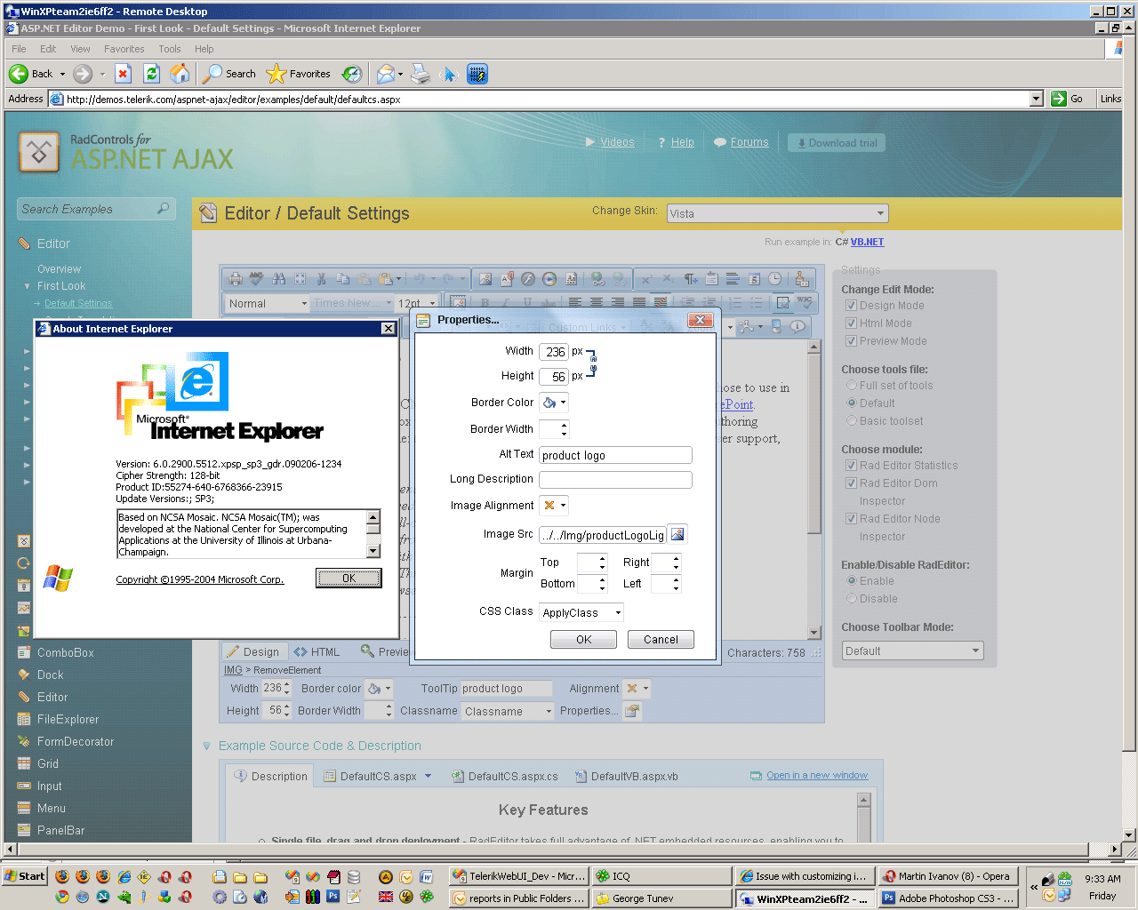Open the Image Alignment dropdown in Properties dialog

click(554, 506)
